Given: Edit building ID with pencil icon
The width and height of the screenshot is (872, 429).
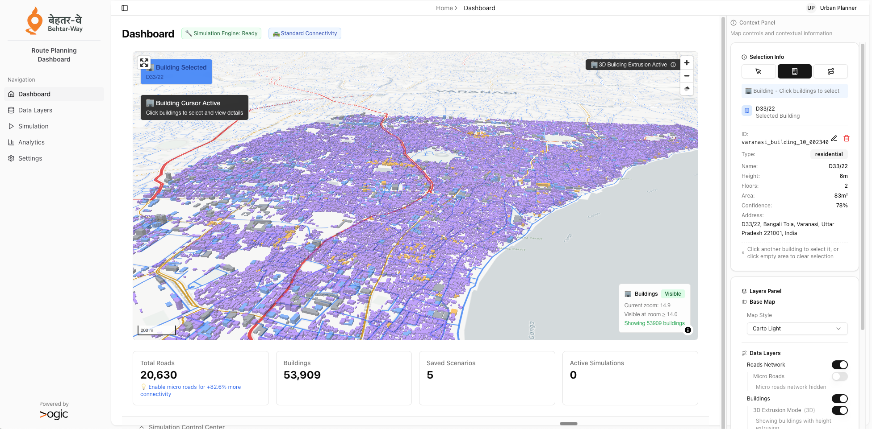Looking at the screenshot, I should point(834,138).
